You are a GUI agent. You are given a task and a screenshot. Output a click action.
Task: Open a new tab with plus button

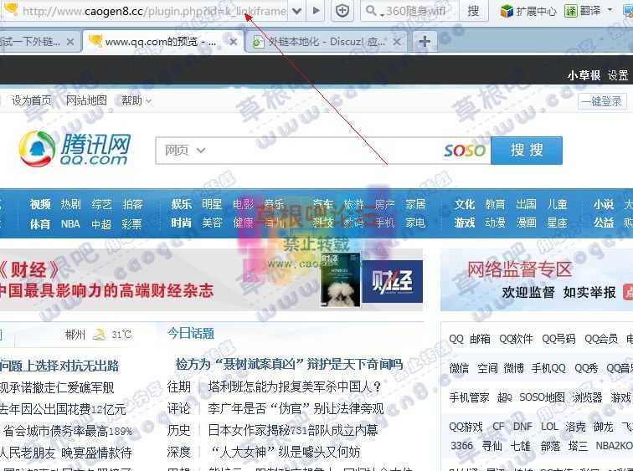(425, 41)
